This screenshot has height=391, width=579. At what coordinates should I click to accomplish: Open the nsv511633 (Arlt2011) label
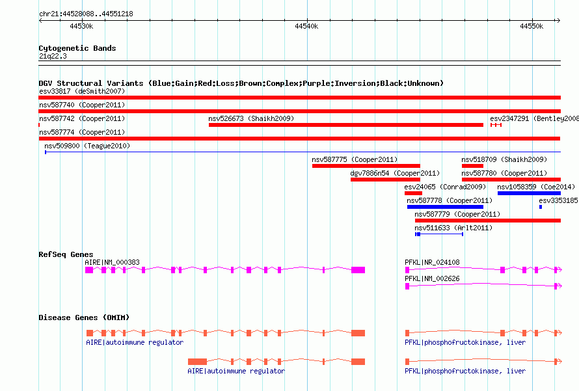453,228
